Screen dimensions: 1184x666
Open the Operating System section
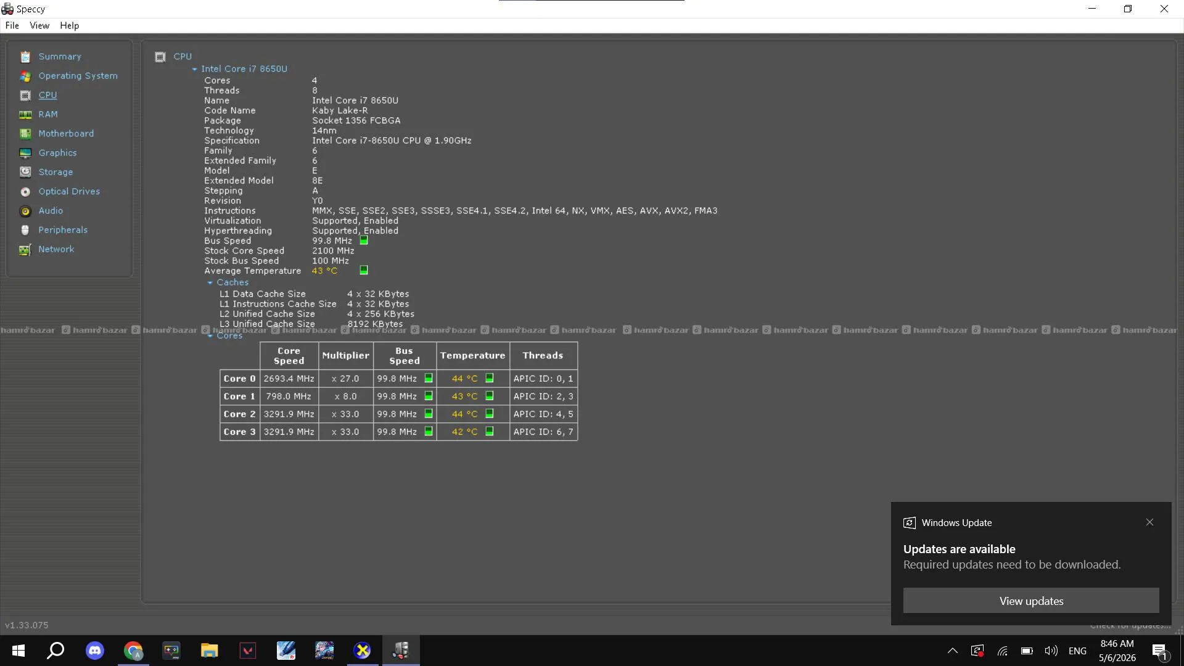[x=78, y=76]
